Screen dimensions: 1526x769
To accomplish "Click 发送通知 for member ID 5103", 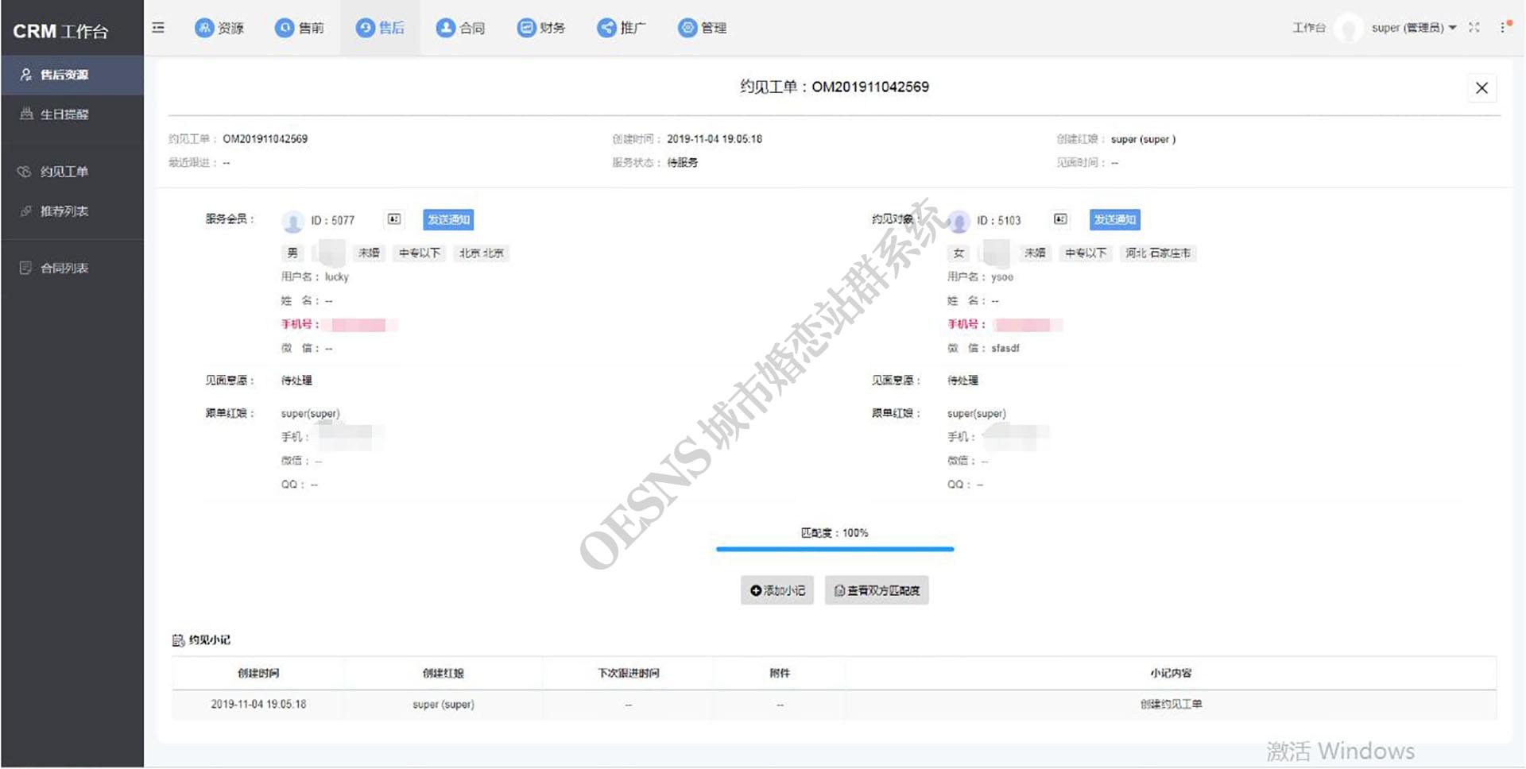I will 1114,220.
